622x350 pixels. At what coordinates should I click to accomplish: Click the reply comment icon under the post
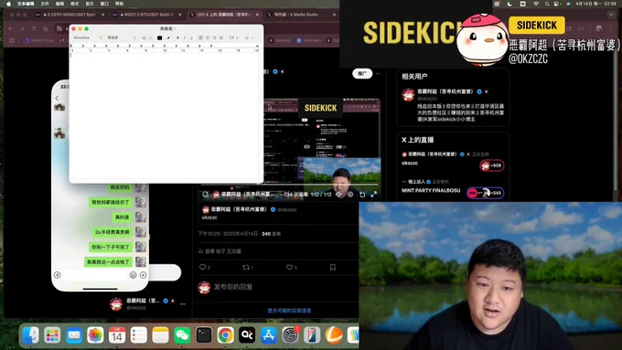pos(203,267)
